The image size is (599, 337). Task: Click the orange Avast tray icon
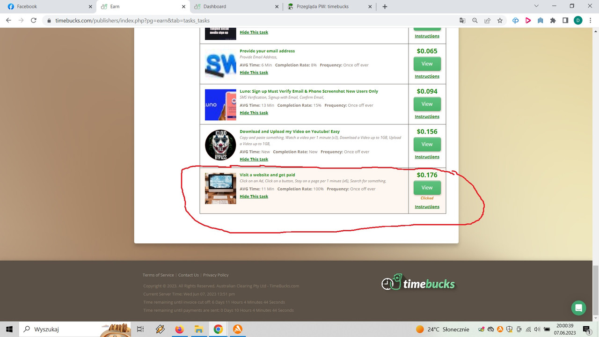pos(500,329)
